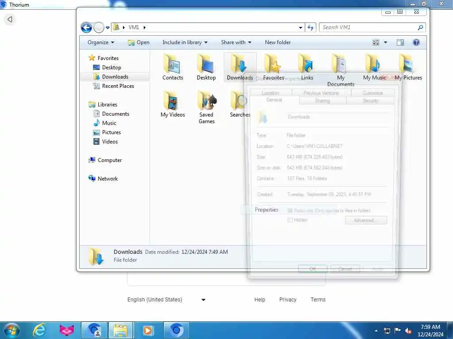Expand the arrow after VM1 breadcrumb
Screen dimensions: 453x339
tap(145, 27)
